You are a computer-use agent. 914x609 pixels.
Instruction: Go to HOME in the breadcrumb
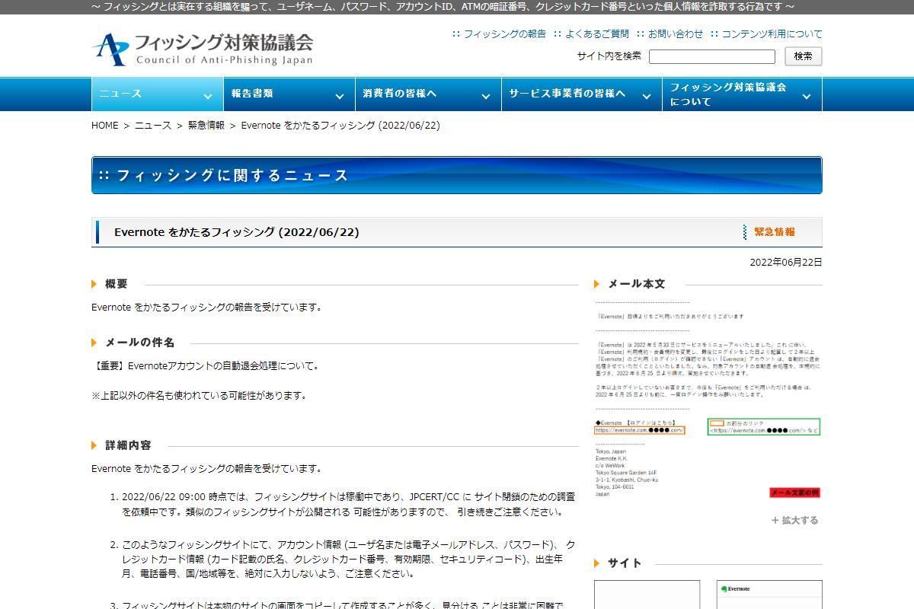105,126
